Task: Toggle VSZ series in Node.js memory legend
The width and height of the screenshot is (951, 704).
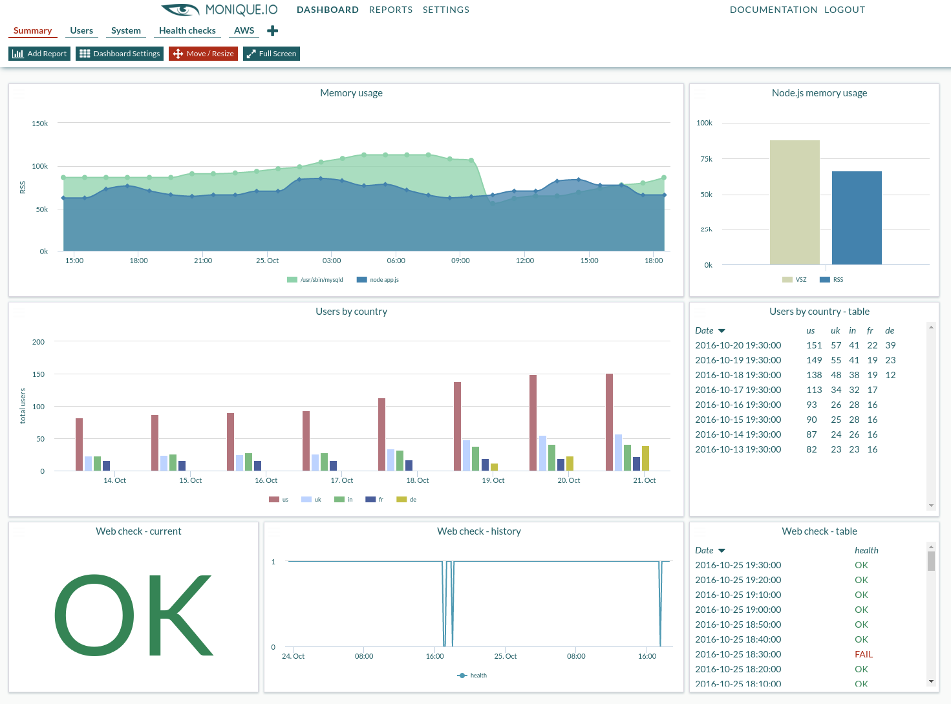Action: (795, 280)
